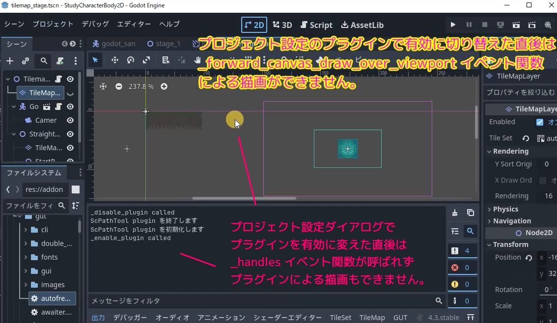Expand the images folder
Image resolution: width=557 pixels, height=323 pixels.
pyautogui.click(x=26, y=285)
